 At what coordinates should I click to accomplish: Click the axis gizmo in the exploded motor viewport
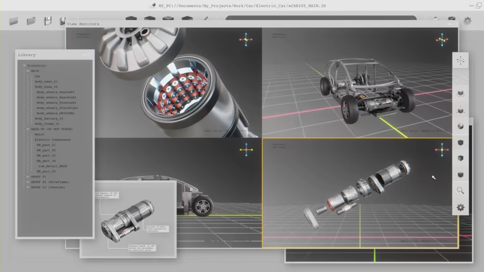coord(442,149)
